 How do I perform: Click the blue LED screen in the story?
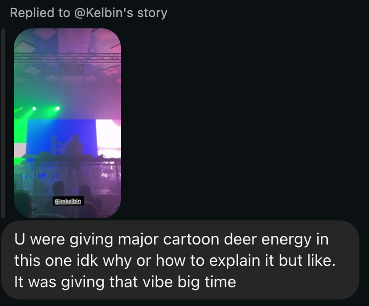pos(61,137)
